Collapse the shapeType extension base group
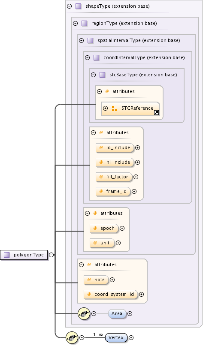The width and height of the screenshot is (203, 346). coord(70,6)
